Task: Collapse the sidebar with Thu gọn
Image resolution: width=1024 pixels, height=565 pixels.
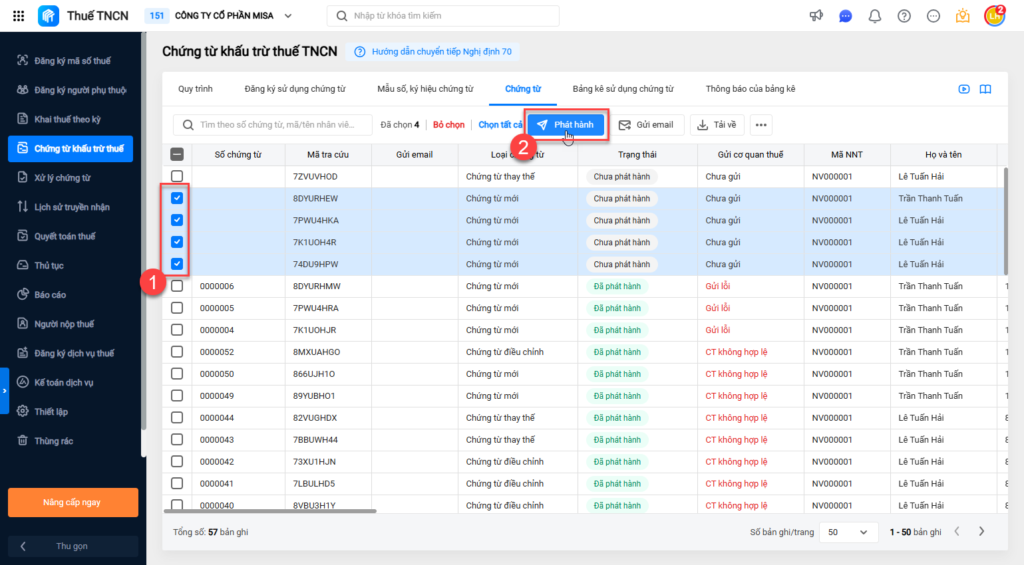Action: pyautogui.click(x=73, y=546)
